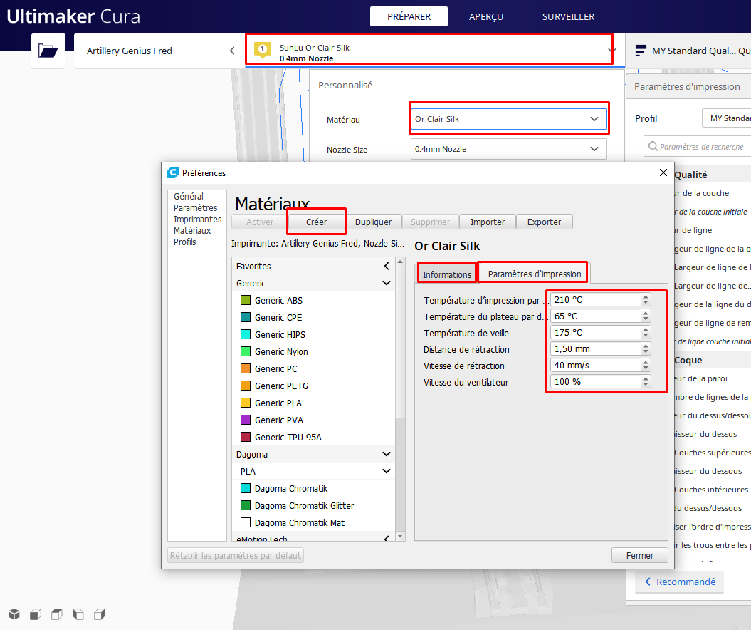Select the left side view cube icon
The width and height of the screenshot is (751, 630).
(x=78, y=614)
